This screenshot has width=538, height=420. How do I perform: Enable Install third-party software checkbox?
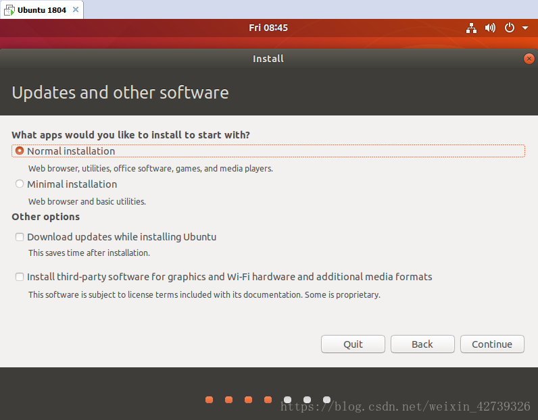(20, 277)
